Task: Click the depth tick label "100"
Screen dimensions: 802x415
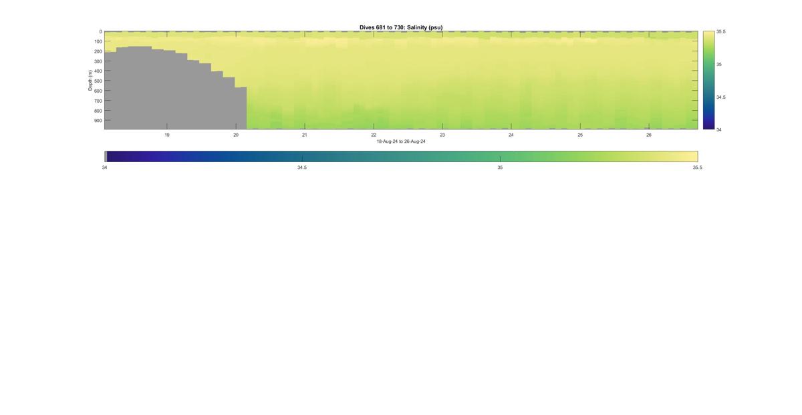Action: (x=98, y=41)
